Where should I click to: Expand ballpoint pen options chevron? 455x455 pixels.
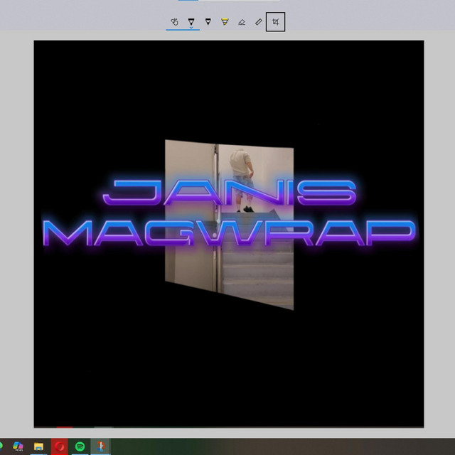191,28
